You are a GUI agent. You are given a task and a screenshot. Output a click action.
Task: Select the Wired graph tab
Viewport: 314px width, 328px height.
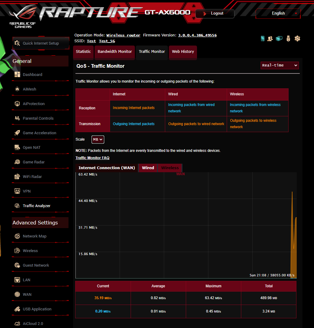(x=148, y=168)
